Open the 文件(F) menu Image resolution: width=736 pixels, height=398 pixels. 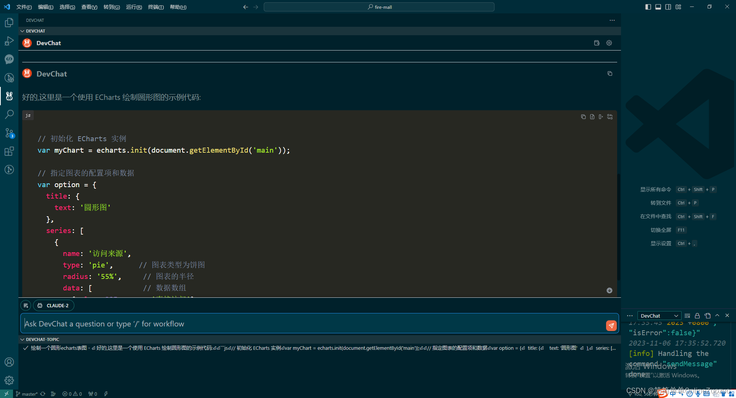(24, 7)
